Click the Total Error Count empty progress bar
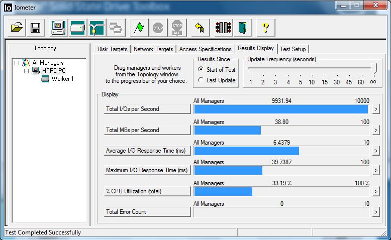The image size is (391, 240). click(281, 212)
